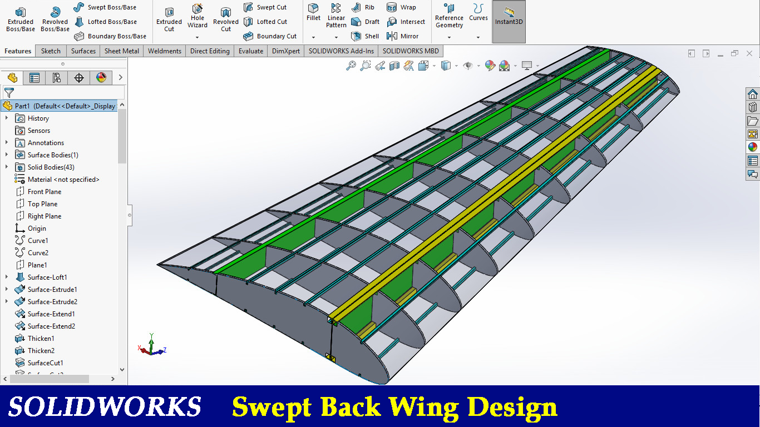The height and width of the screenshot is (427, 760).
Task: Apply the Fillet tool
Action: (314, 12)
